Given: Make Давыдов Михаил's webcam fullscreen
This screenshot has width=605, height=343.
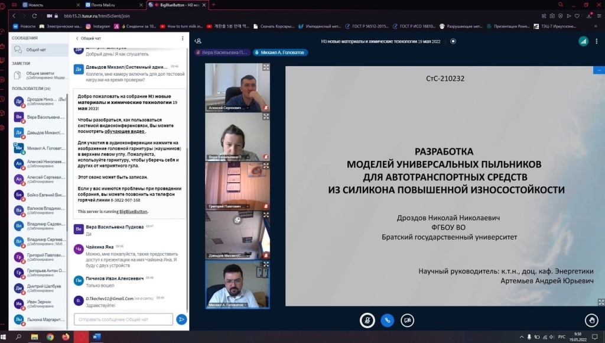Looking at the screenshot, I should 266,215.
